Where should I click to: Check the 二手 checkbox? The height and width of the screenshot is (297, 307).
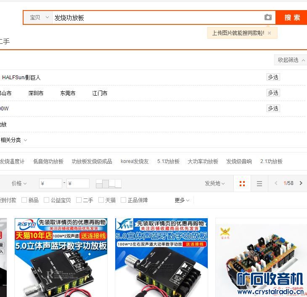tap(79, 200)
